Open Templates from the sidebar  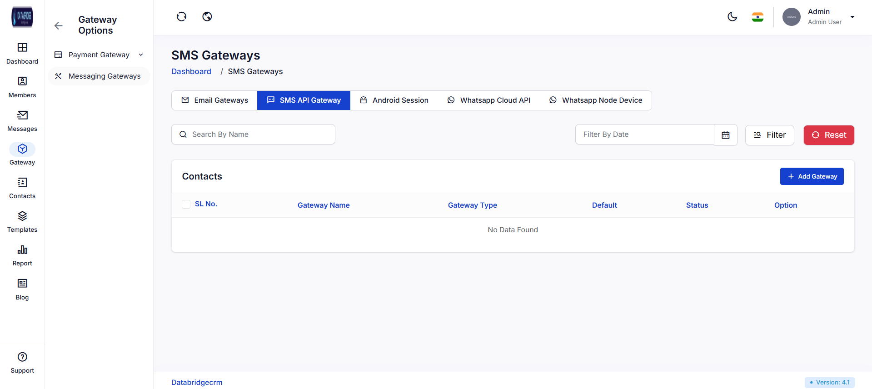click(22, 221)
